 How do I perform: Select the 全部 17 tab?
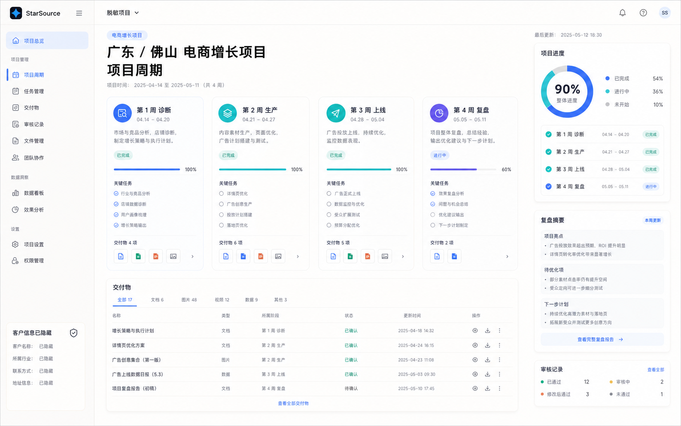[125, 300]
